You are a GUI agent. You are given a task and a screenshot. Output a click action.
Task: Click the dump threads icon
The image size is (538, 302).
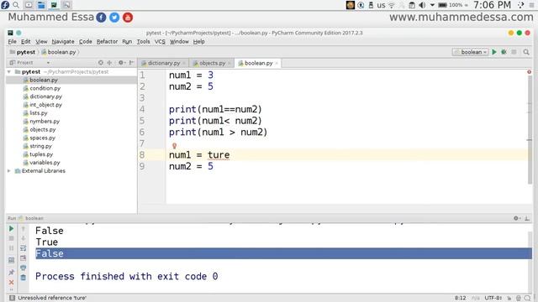[11, 260]
